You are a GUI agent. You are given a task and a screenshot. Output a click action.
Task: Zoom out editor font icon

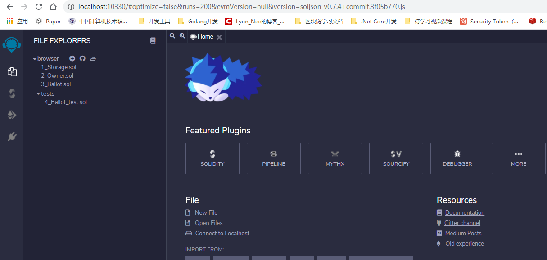pyautogui.click(x=172, y=36)
